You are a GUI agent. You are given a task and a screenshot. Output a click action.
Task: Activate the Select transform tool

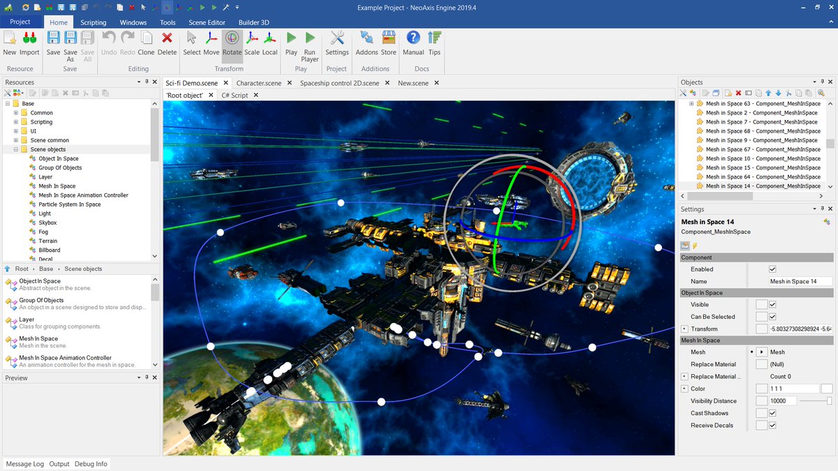point(192,38)
